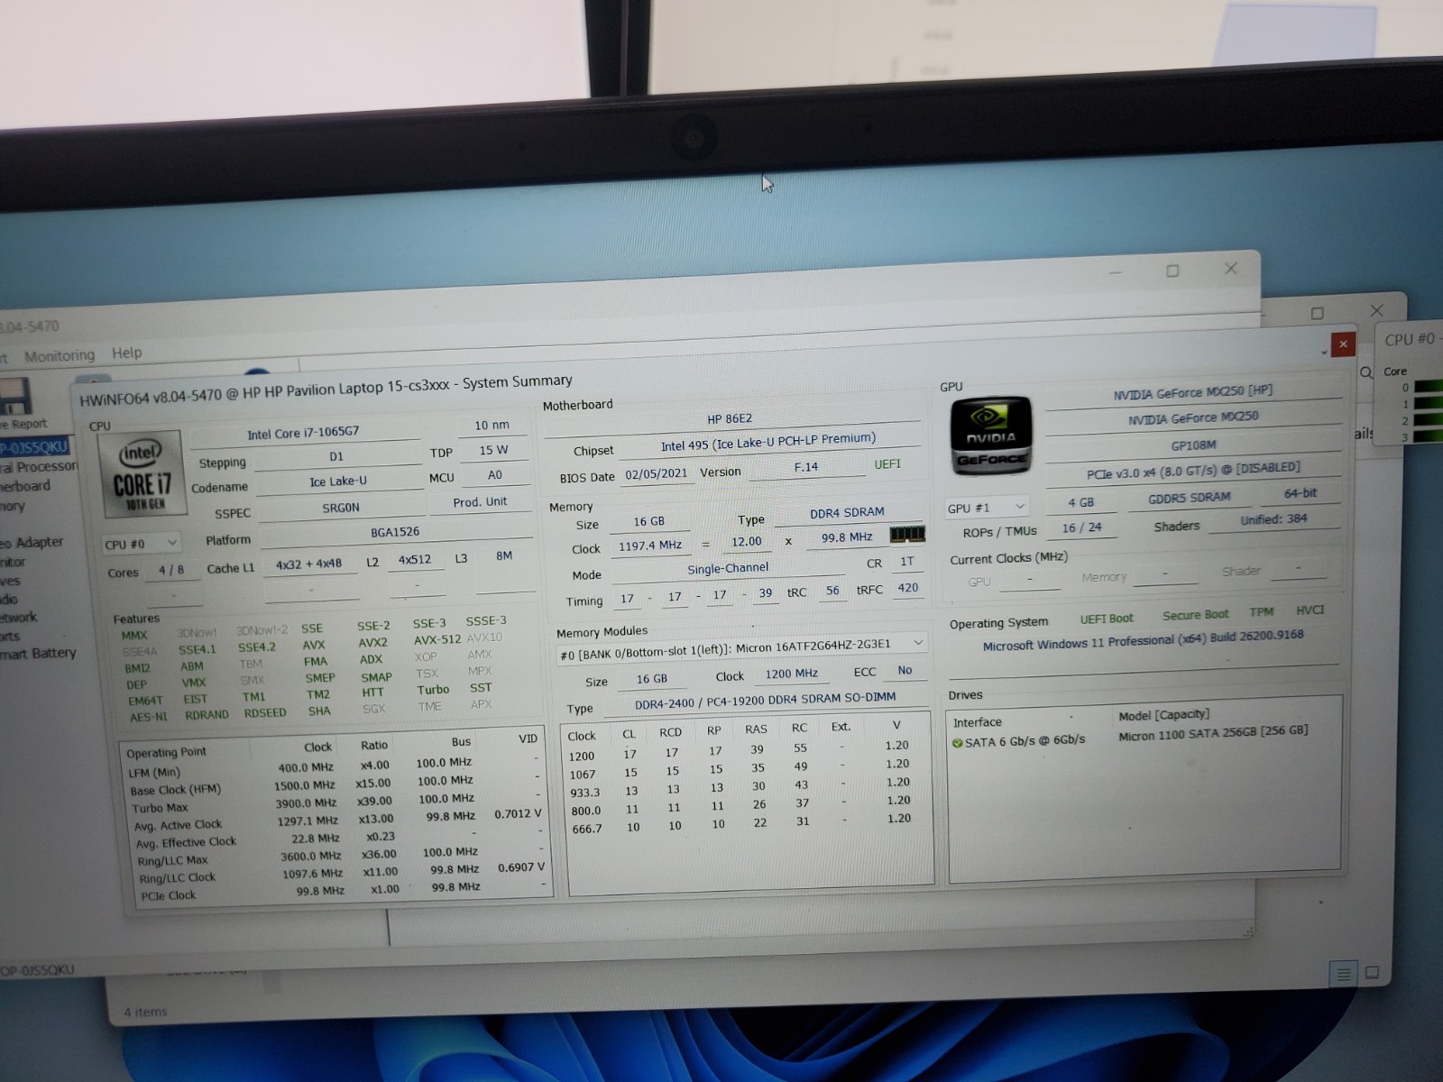Click the 10 nm process value
1443x1082 pixels.
(492, 425)
